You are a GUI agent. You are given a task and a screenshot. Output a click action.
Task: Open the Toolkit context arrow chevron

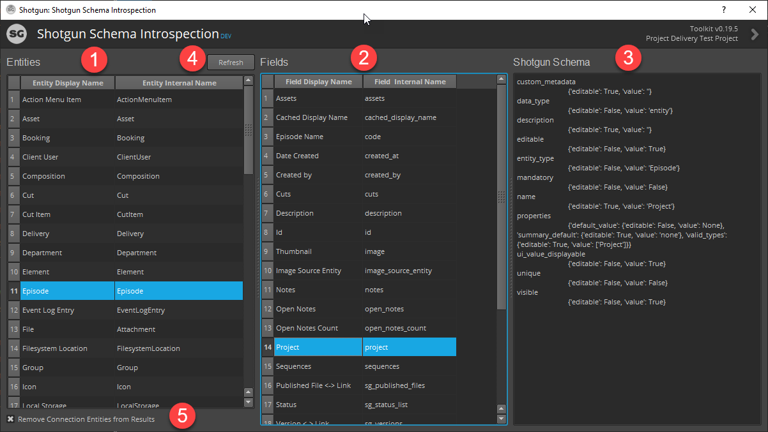(x=755, y=34)
